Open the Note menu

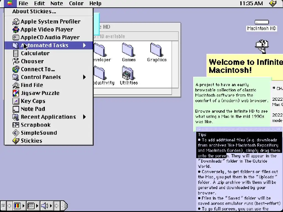(x=57, y=3)
